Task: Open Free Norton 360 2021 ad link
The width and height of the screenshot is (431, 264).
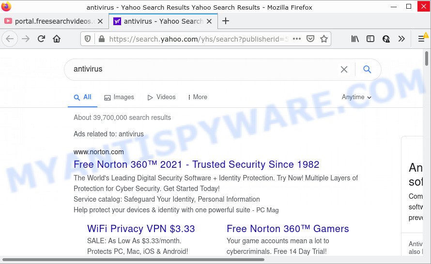Action: click(196, 164)
